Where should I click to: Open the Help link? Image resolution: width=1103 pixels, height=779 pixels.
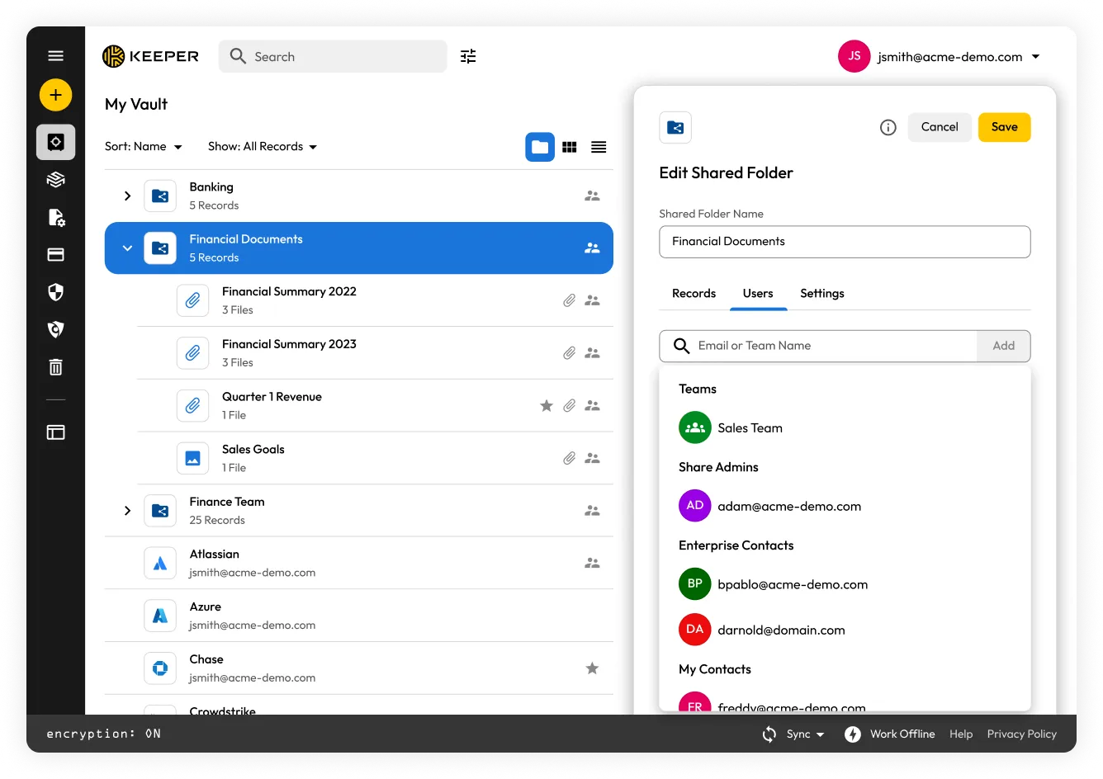coord(961,734)
